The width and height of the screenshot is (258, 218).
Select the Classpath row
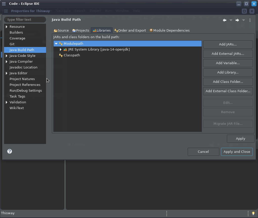tap(127, 55)
